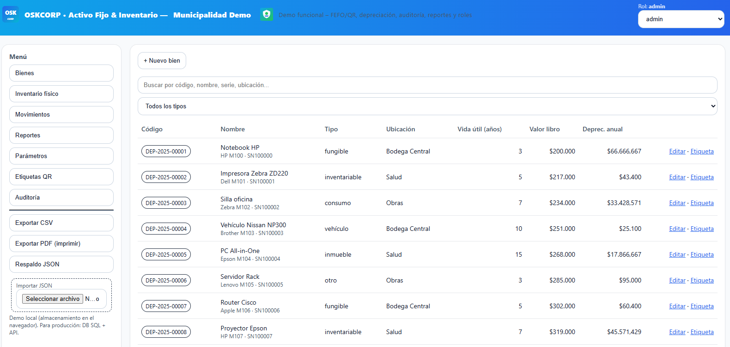Open Etiqueta link for Servidor Rack
The image size is (730, 347).
click(702, 281)
